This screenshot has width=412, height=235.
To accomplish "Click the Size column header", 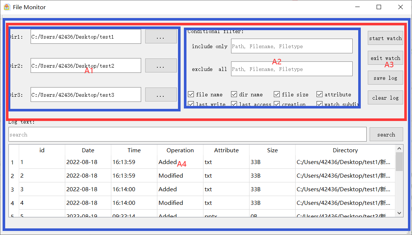I will 272,150.
